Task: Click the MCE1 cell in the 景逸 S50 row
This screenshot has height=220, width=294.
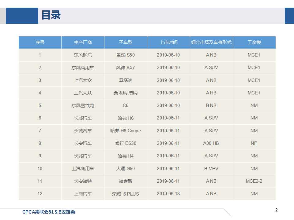Action: (254, 55)
